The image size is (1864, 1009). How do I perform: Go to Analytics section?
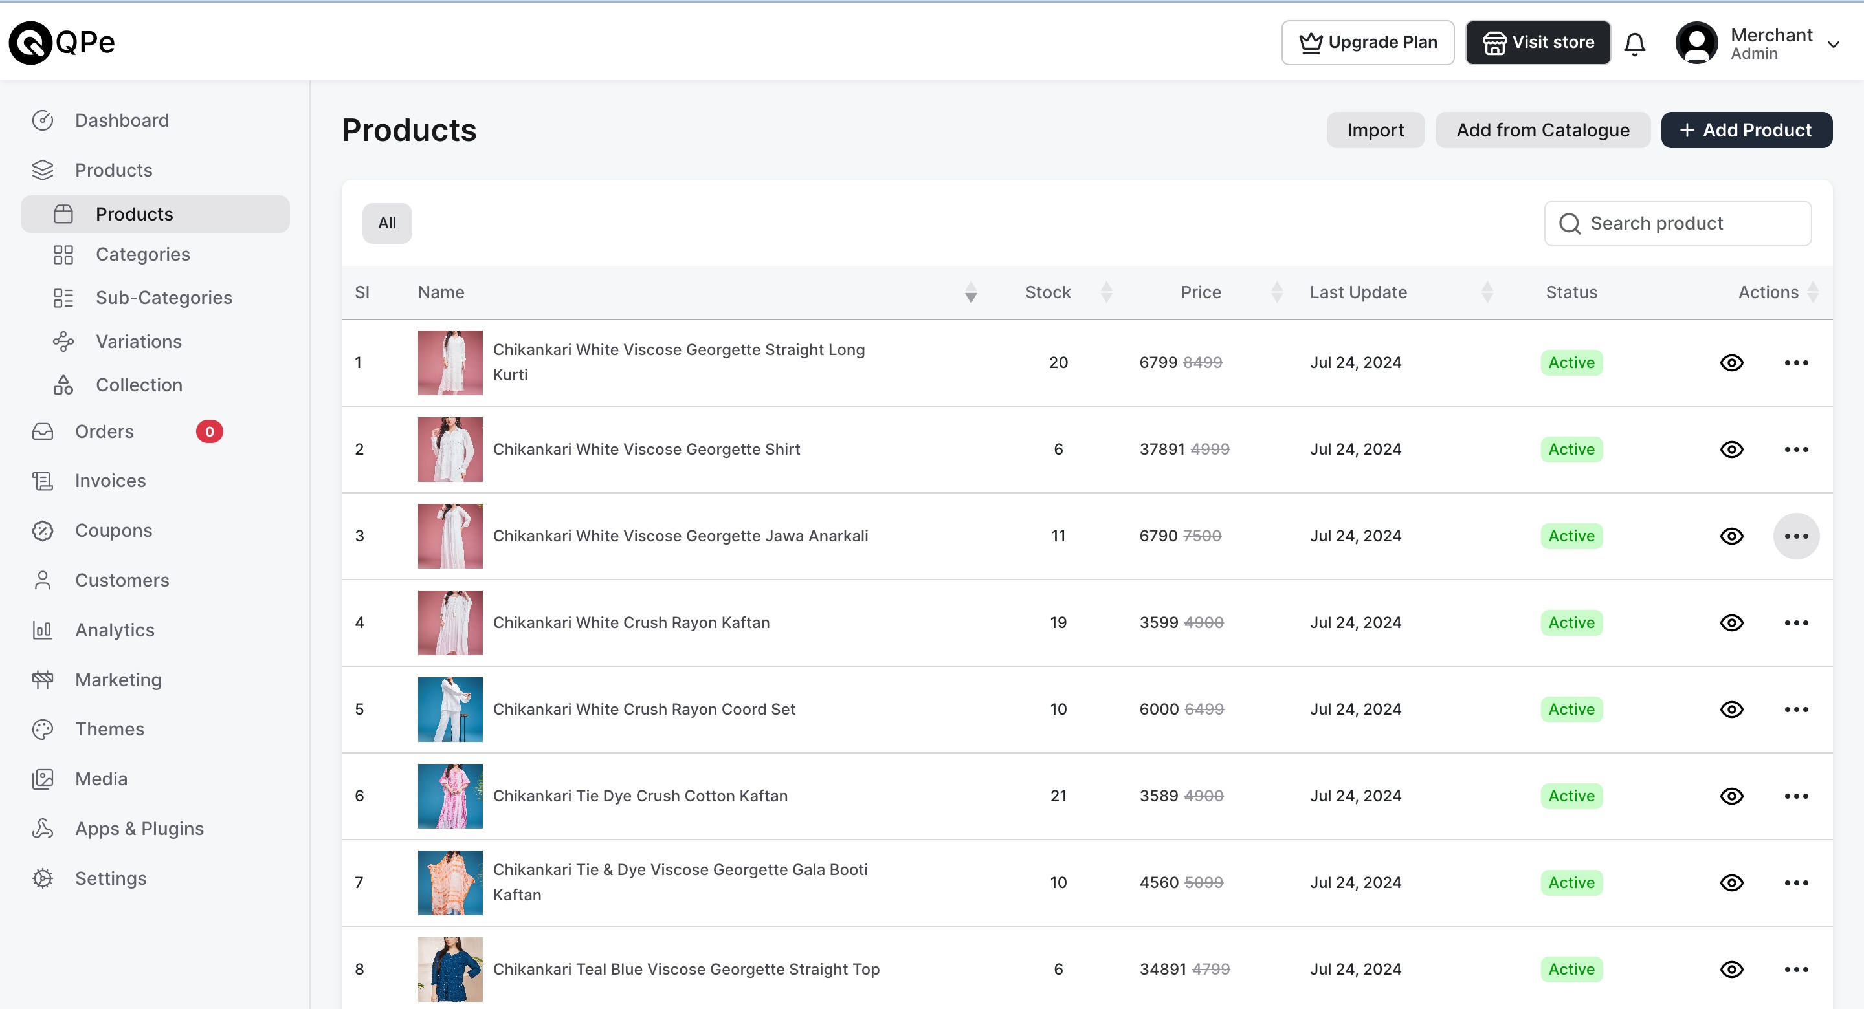pyautogui.click(x=115, y=629)
